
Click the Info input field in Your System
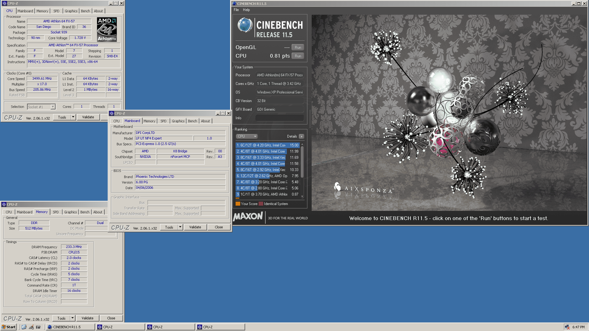(279, 118)
